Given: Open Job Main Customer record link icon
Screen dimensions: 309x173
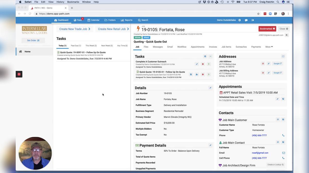Looking at the screenshot, I should point(283,119).
